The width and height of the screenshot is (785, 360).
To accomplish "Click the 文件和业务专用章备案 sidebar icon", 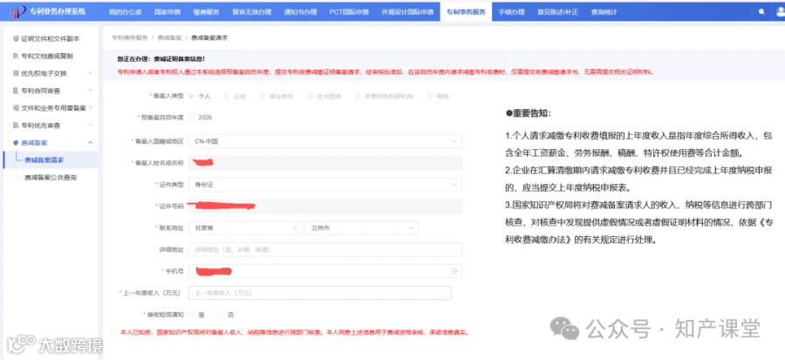I will (x=16, y=108).
